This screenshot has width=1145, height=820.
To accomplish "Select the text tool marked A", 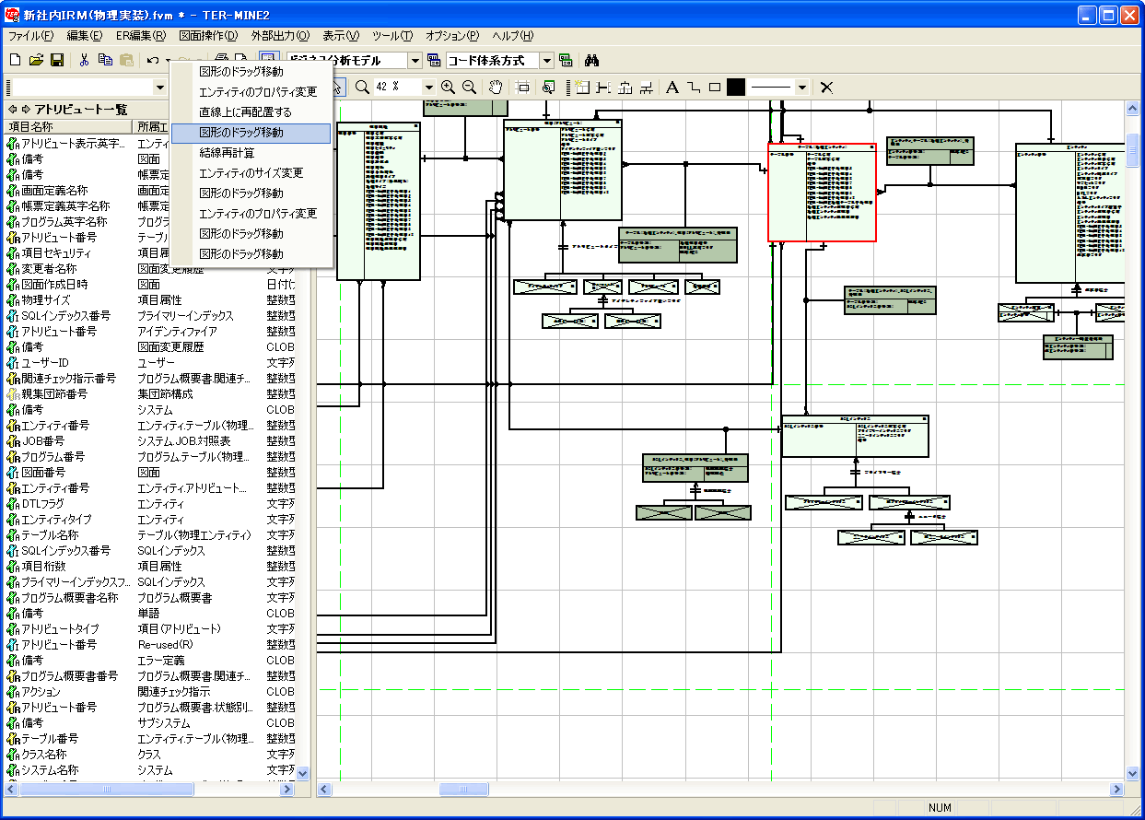I will point(672,87).
